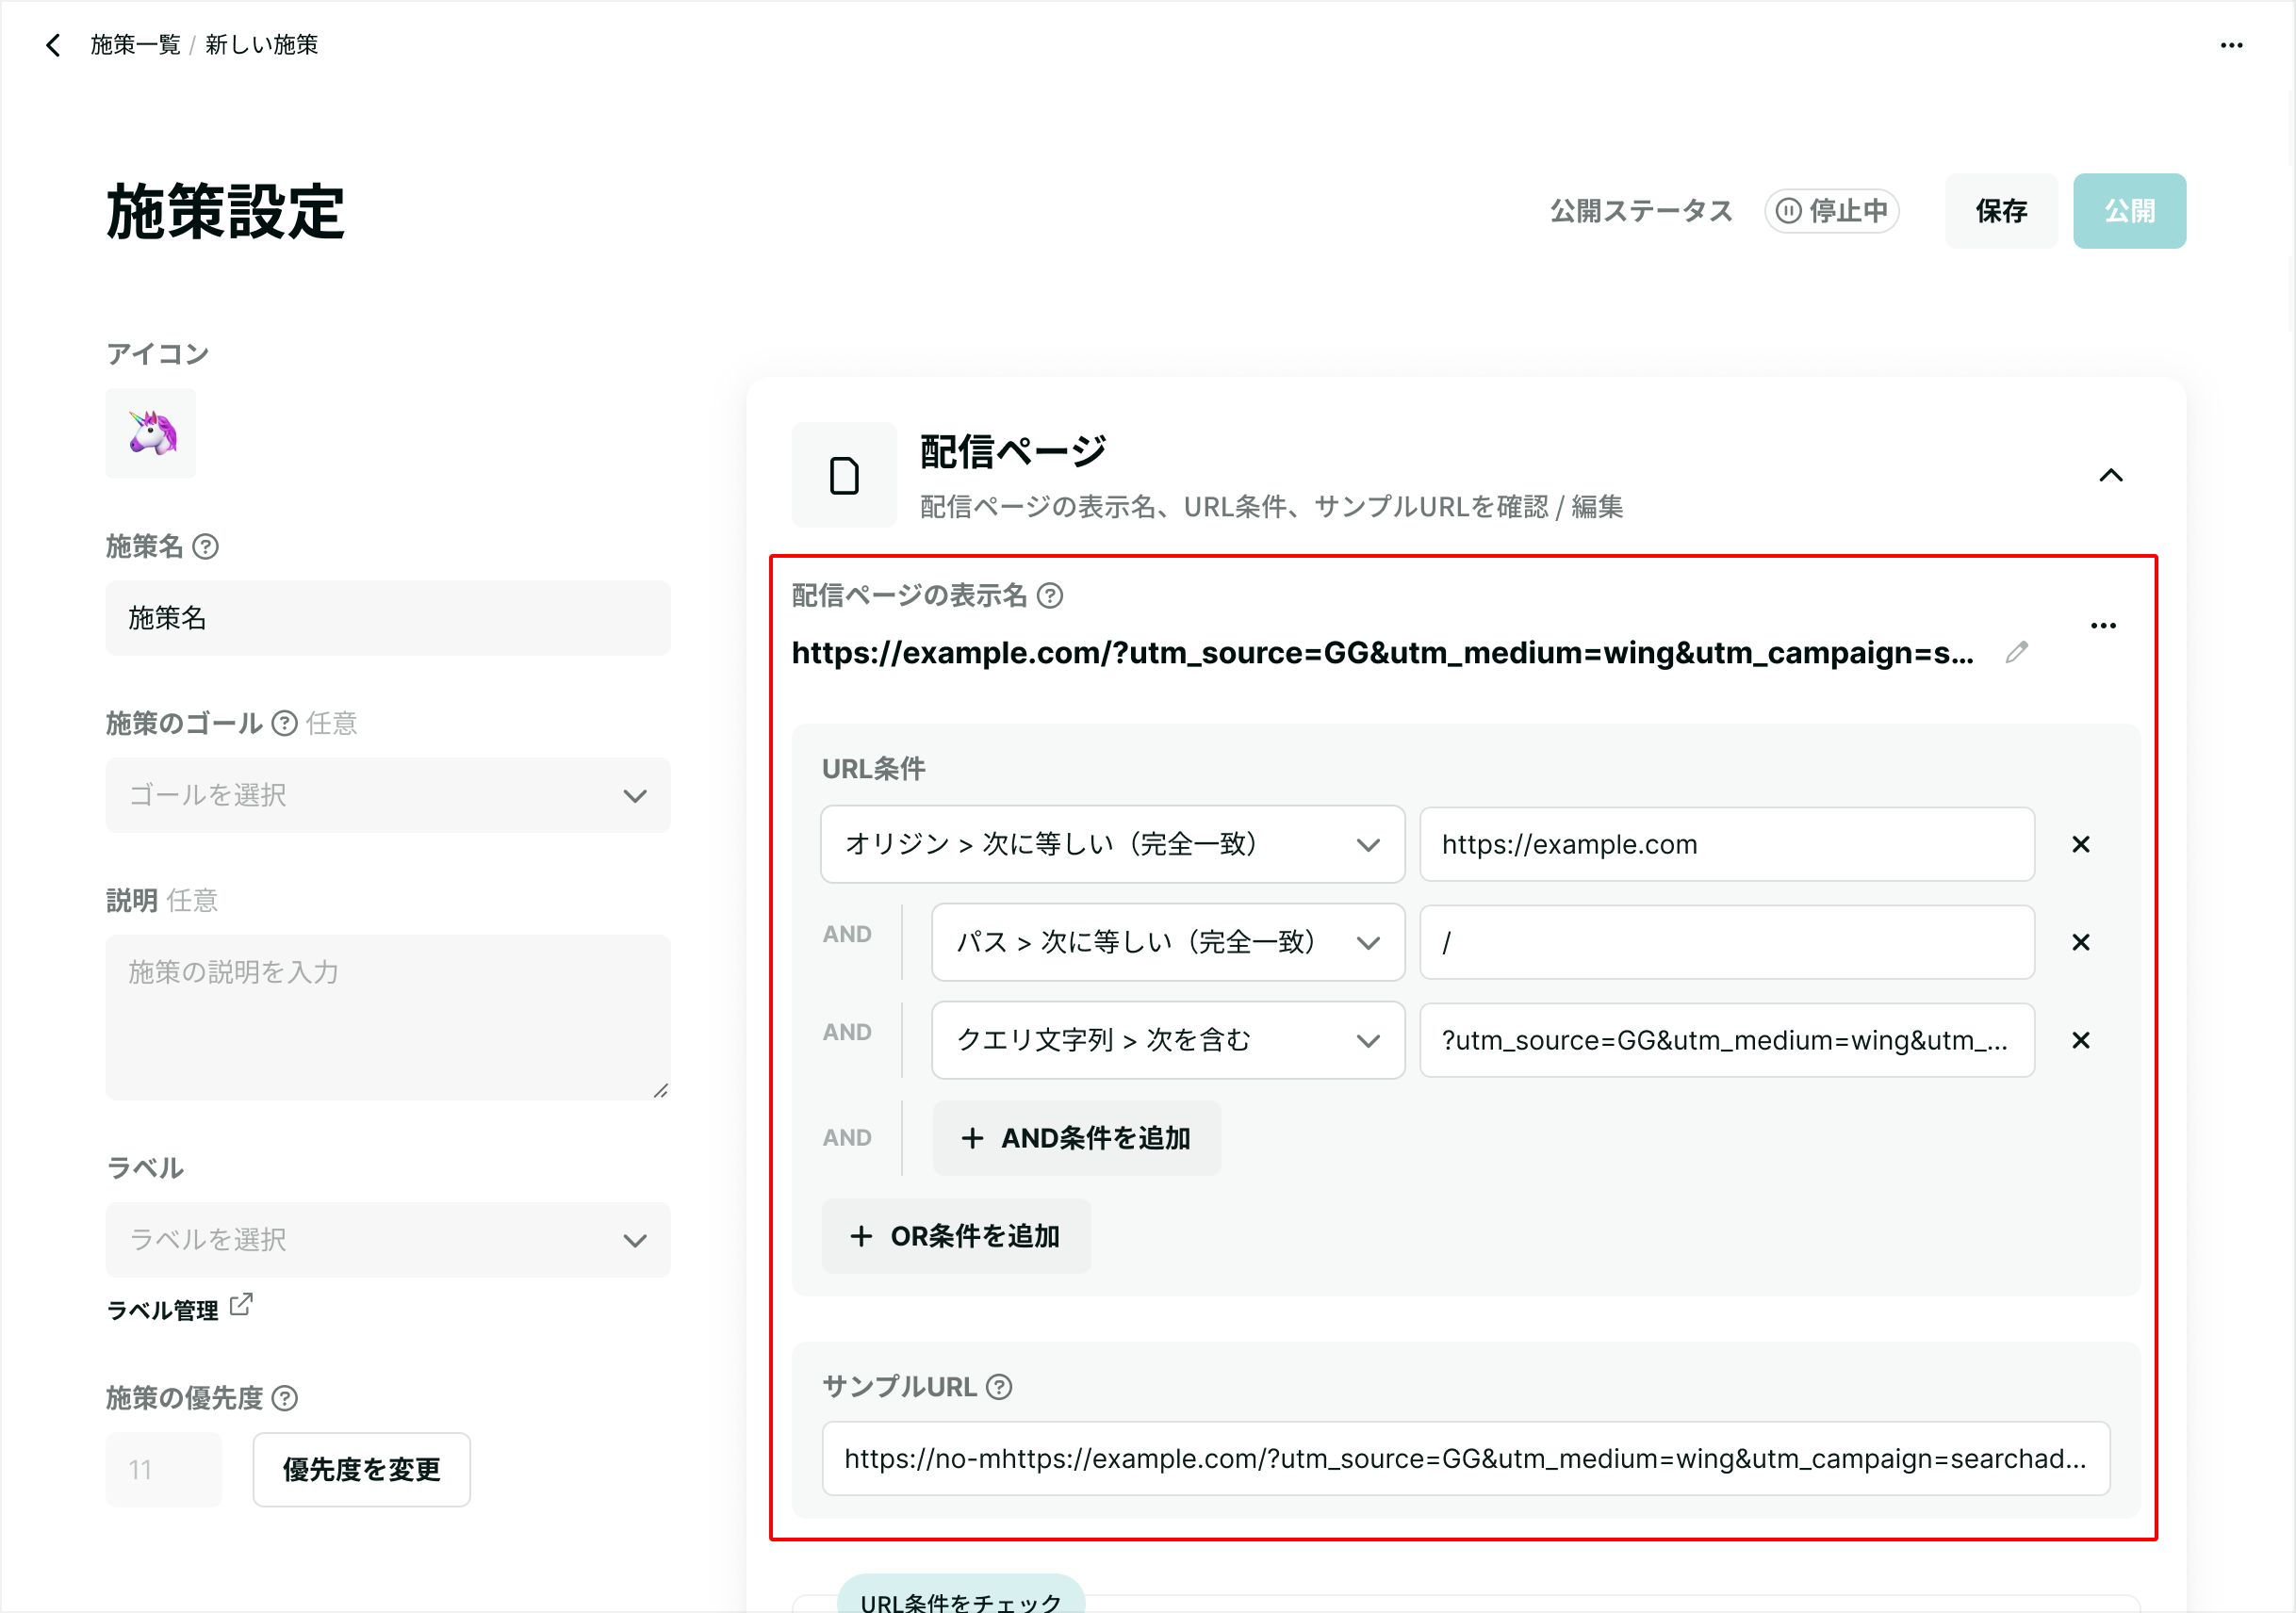Open the top-right three-dots menu
2296x1613 pixels.
coord(2231,45)
